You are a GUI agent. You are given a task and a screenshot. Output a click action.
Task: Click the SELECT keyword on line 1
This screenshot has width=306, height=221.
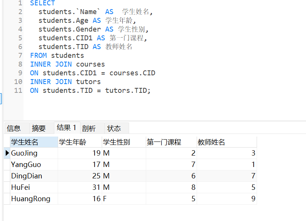click(x=43, y=3)
